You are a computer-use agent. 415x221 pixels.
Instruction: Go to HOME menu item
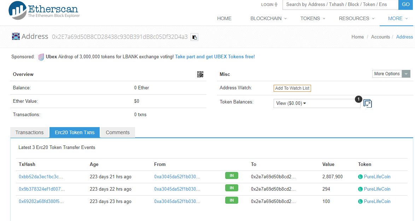click(x=224, y=18)
